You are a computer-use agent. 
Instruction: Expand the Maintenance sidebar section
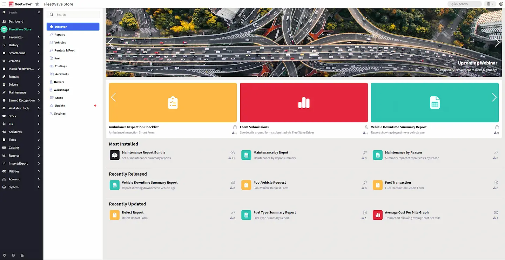(x=21, y=93)
